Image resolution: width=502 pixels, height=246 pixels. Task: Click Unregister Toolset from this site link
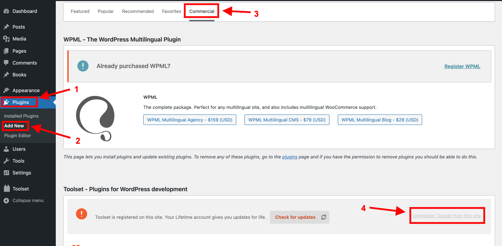click(447, 216)
